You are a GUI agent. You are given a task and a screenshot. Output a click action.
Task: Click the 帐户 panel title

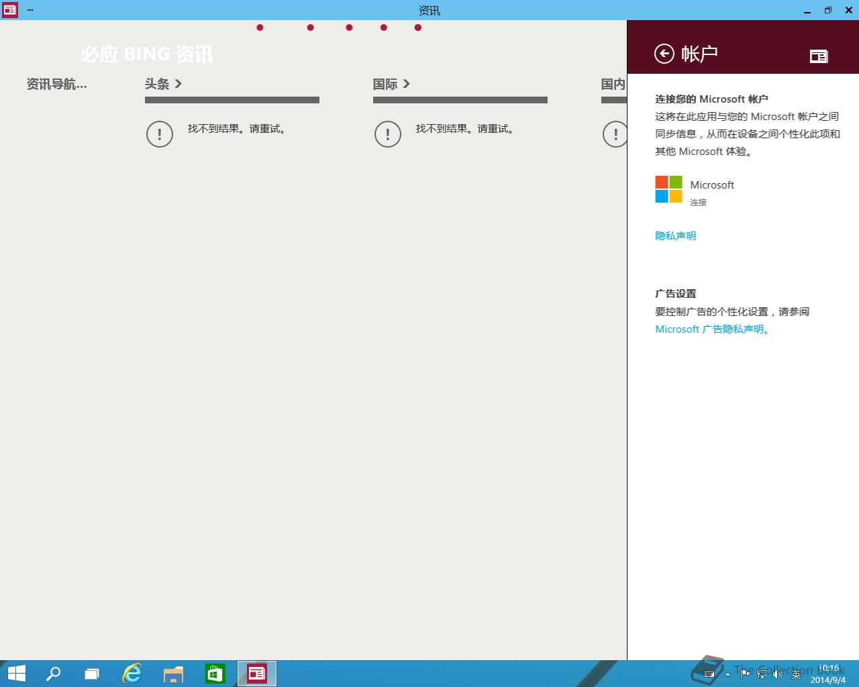[x=699, y=54]
